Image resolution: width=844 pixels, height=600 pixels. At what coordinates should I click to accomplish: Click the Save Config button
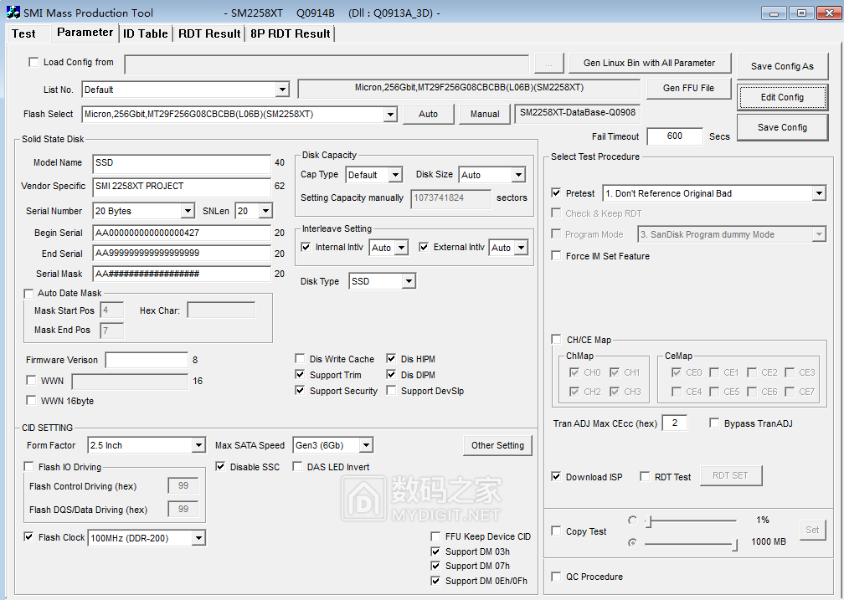click(x=782, y=127)
